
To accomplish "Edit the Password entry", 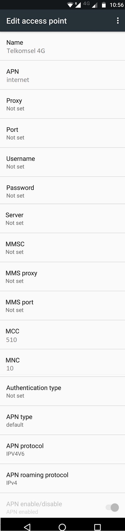I will point(62,190).
